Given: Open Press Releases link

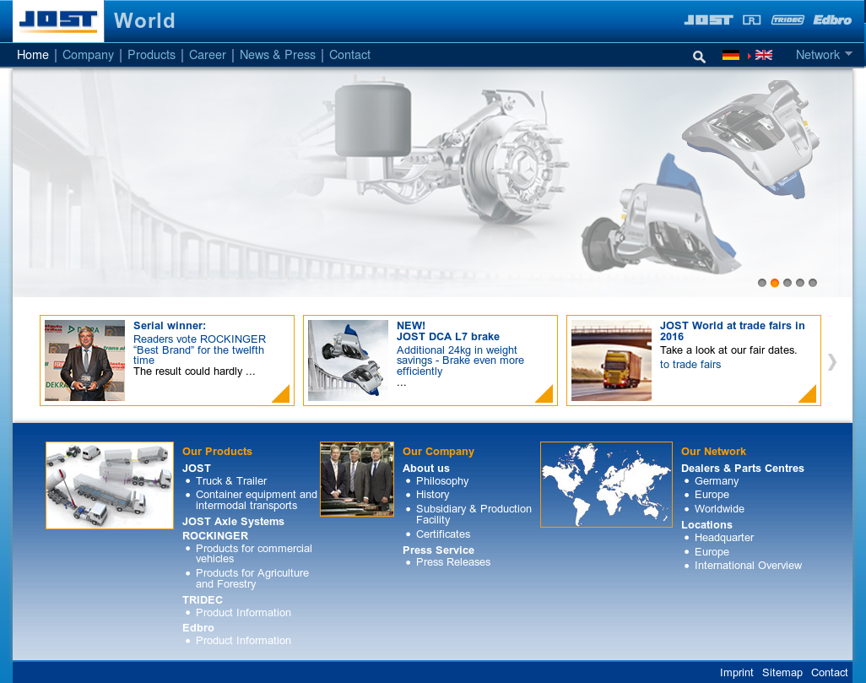Looking at the screenshot, I should coord(453,562).
